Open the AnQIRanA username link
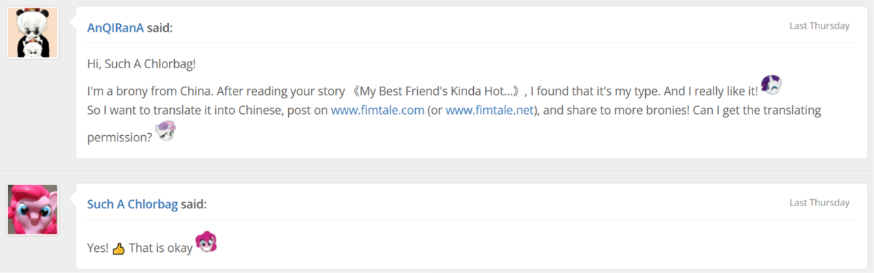 115,28
